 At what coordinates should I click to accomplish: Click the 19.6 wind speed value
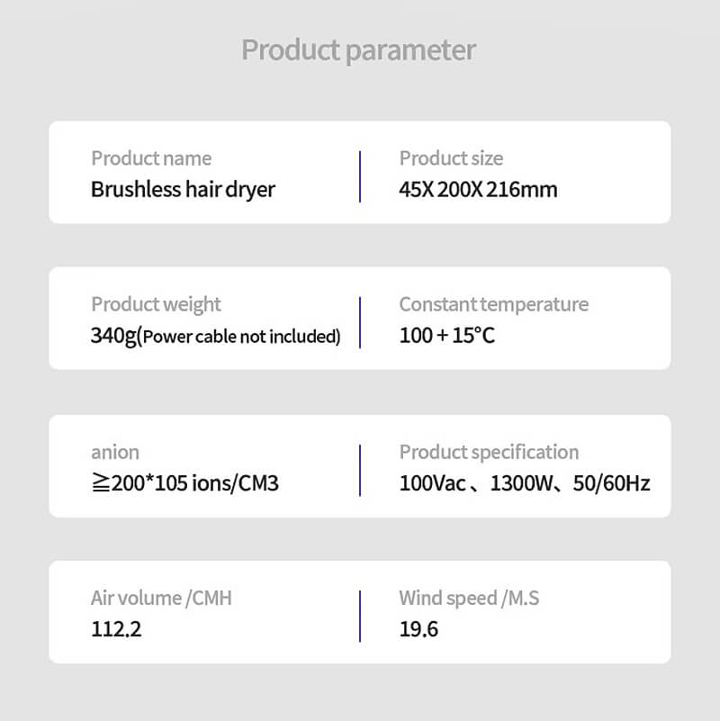(418, 629)
